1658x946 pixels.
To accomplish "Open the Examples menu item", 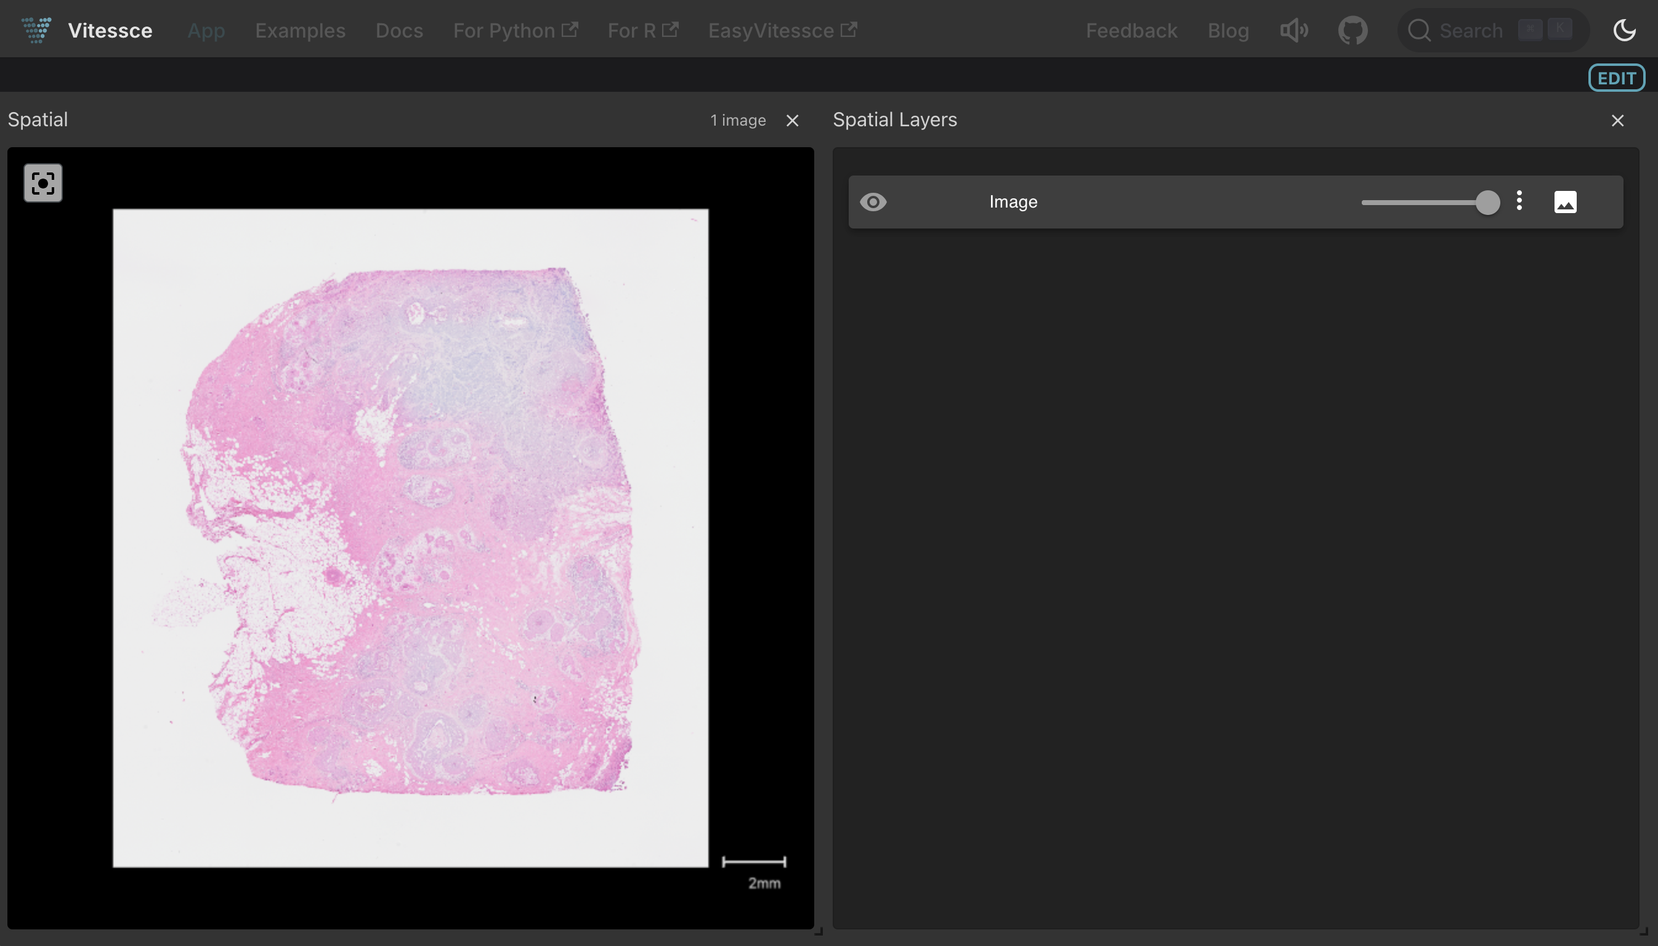I will pyautogui.click(x=300, y=31).
